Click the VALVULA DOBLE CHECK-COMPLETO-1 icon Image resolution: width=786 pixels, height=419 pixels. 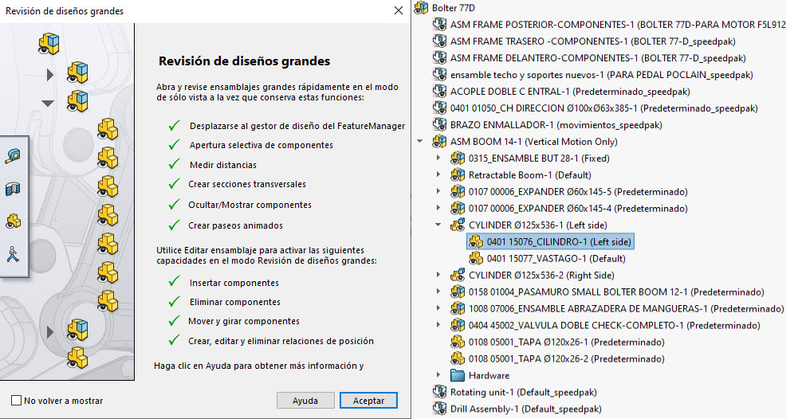[458, 325]
